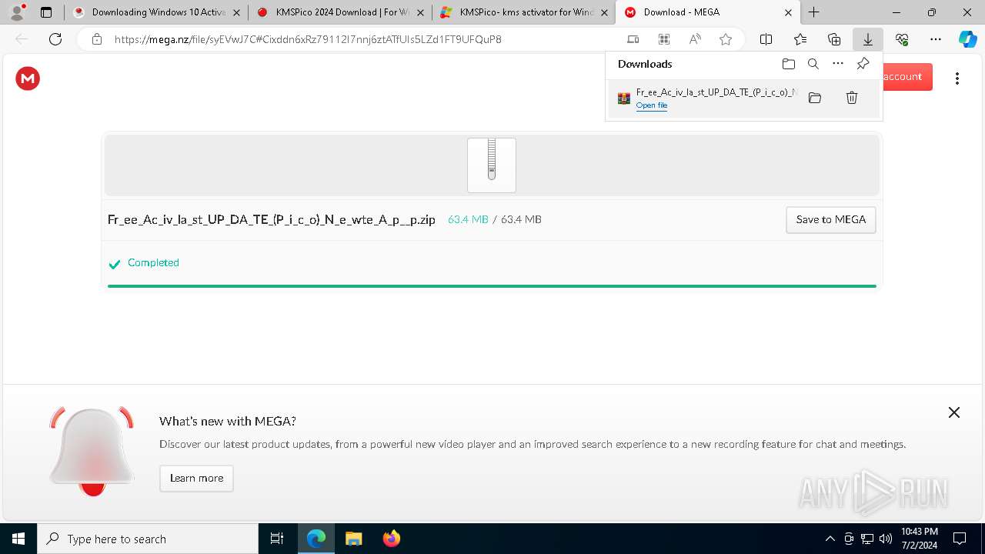
Task: Click the Open file link
Action: point(652,105)
